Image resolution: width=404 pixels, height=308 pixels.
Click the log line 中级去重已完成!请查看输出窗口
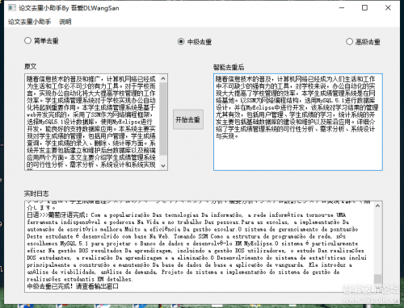click(73, 286)
